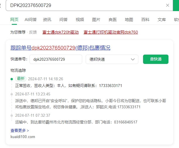
Task: Open the 问答 tab
Action: coord(63,20)
